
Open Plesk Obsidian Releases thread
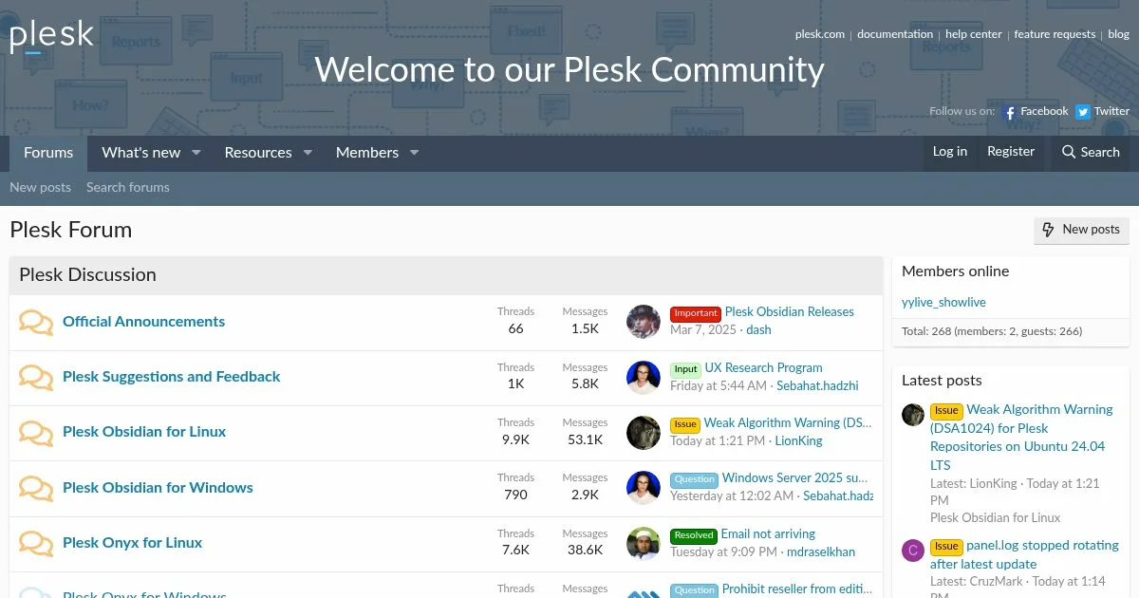[x=790, y=312]
